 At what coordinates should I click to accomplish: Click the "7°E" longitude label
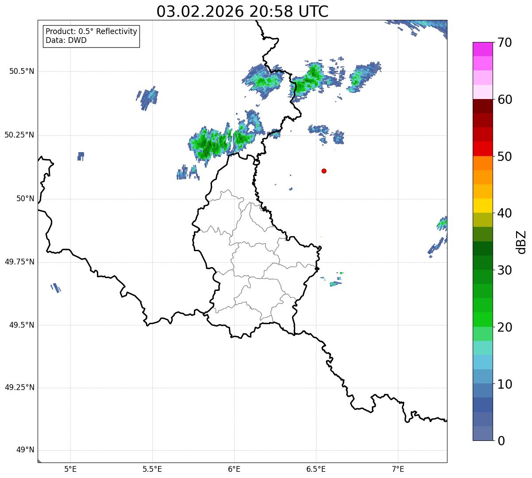(398, 469)
